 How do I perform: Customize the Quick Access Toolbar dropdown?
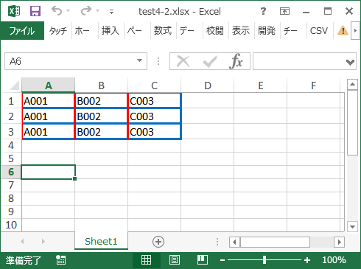(111, 12)
